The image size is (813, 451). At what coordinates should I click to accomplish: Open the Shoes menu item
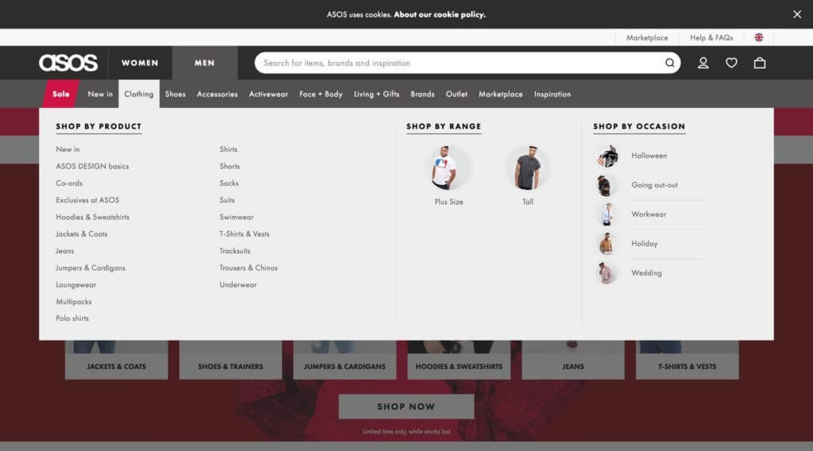coord(175,94)
